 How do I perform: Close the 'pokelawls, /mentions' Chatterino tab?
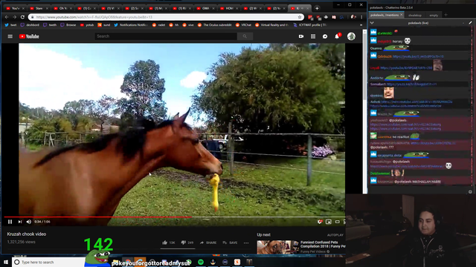pos(402,15)
